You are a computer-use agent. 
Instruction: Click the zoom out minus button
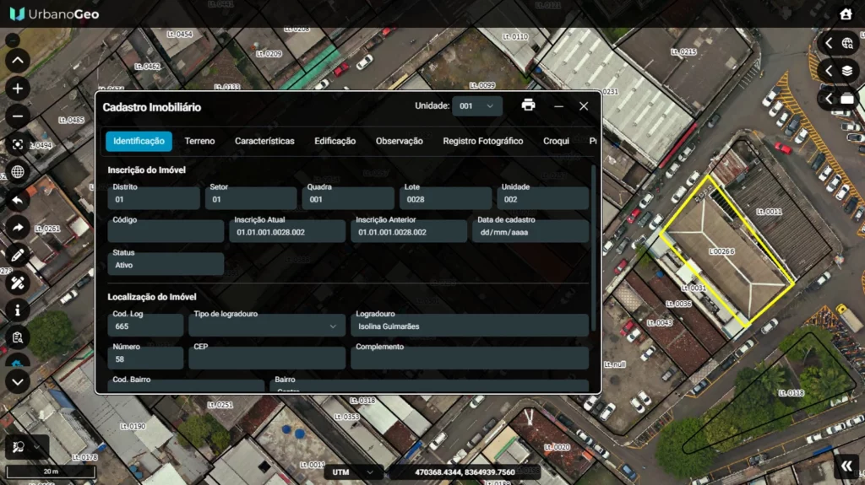(18, 116)
